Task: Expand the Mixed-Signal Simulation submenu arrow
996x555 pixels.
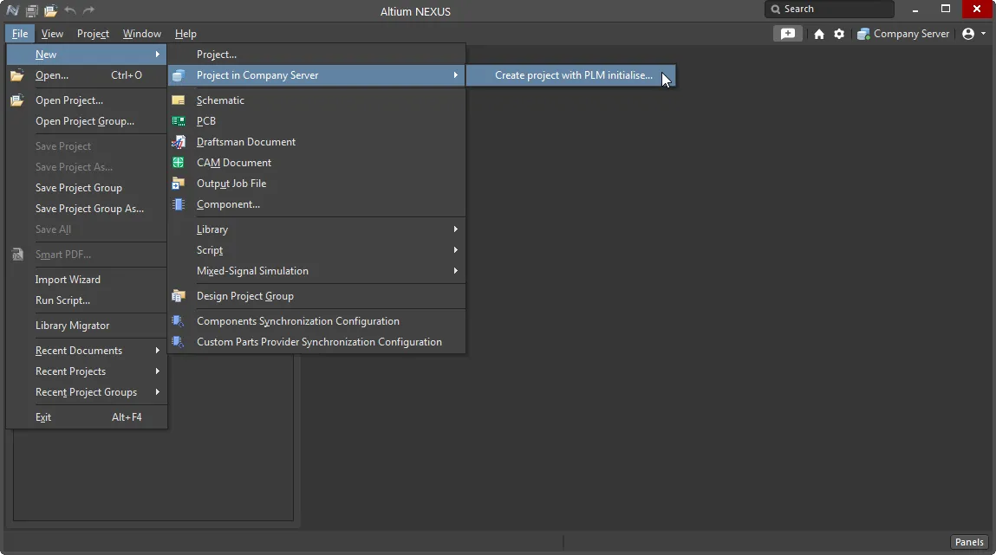Action: coord(455,271)
